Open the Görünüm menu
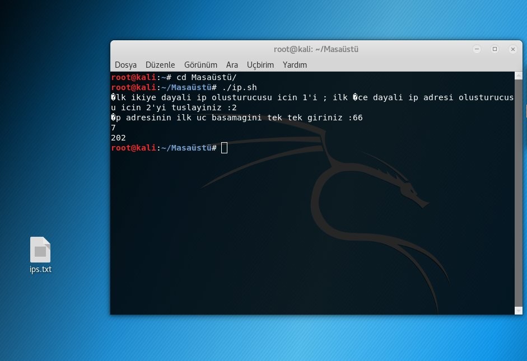This screenshot has height=361, width=527. point(200,65)
